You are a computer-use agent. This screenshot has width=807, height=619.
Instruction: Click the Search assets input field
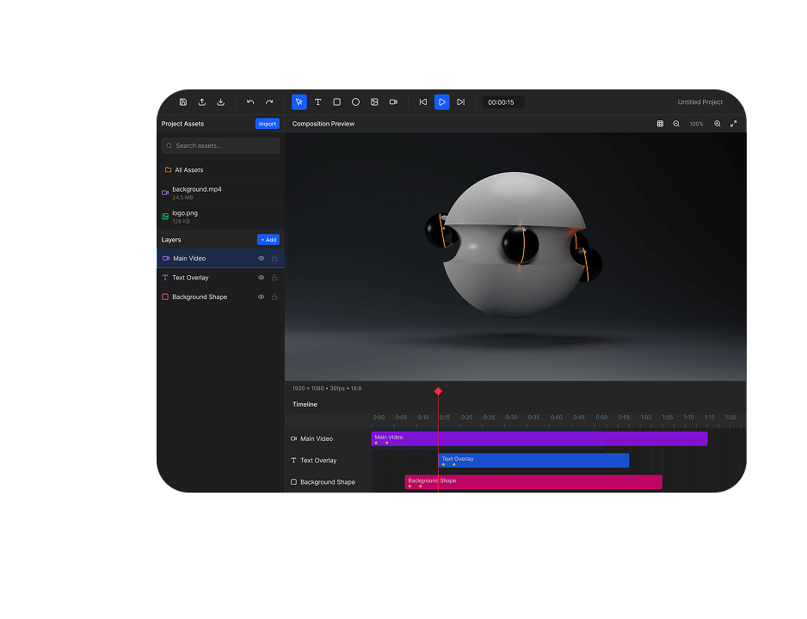click(221, 145)
